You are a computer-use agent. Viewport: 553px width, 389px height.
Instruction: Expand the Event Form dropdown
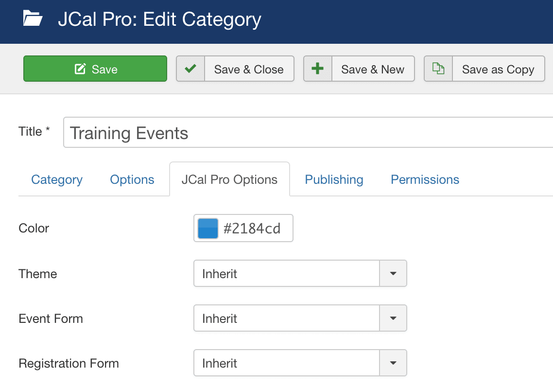click(x=300, y=318)
